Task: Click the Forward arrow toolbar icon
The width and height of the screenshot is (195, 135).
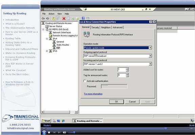Action: [x=47, y=19]
